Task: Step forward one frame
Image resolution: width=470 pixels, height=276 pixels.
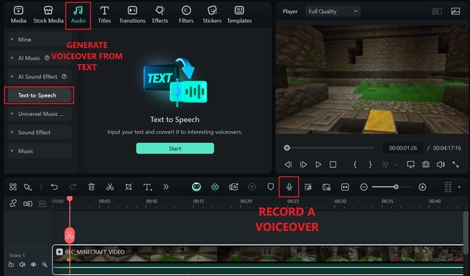Action: 303,165
